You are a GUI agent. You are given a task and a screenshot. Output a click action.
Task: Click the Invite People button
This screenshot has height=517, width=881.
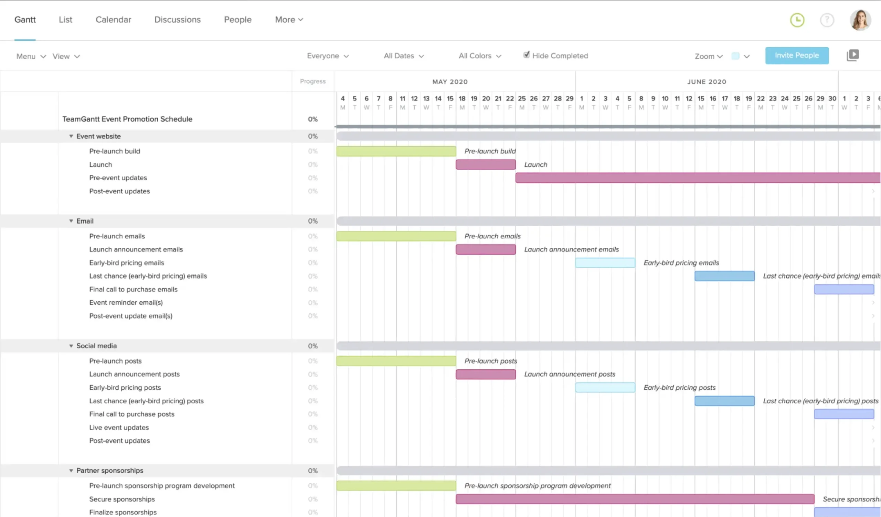797,55
